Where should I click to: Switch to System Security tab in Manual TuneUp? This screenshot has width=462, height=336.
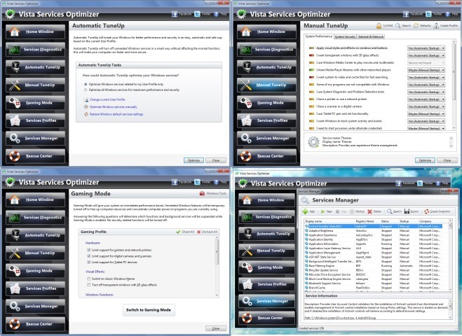coord(345,37)
